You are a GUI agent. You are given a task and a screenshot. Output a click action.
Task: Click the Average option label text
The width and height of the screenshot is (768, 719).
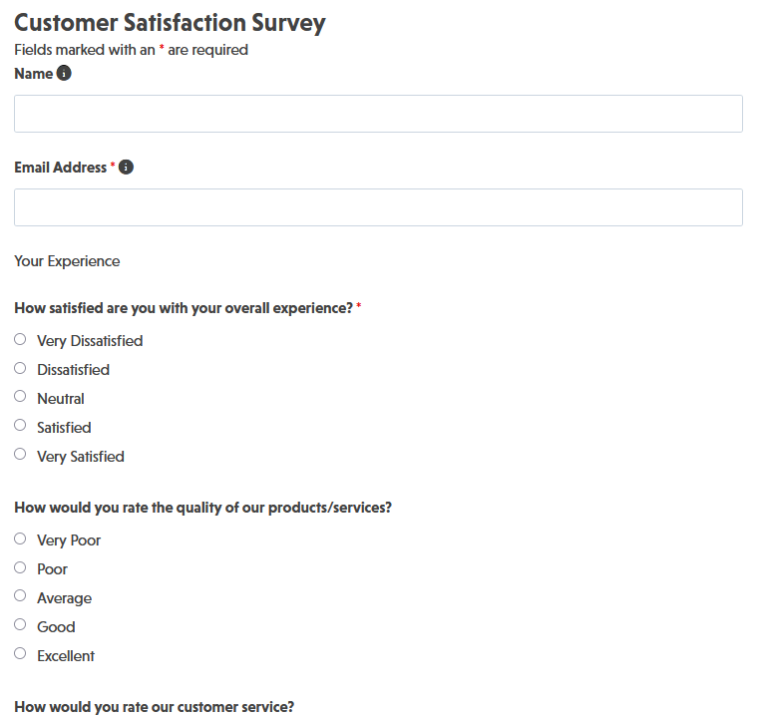[x=64, y=598]
